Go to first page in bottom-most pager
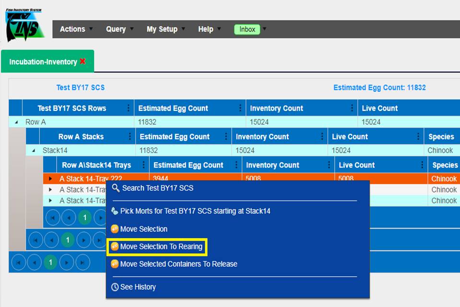Image resolution: width=460 pixels, height=307 pixels. click(x=19, y=262)
